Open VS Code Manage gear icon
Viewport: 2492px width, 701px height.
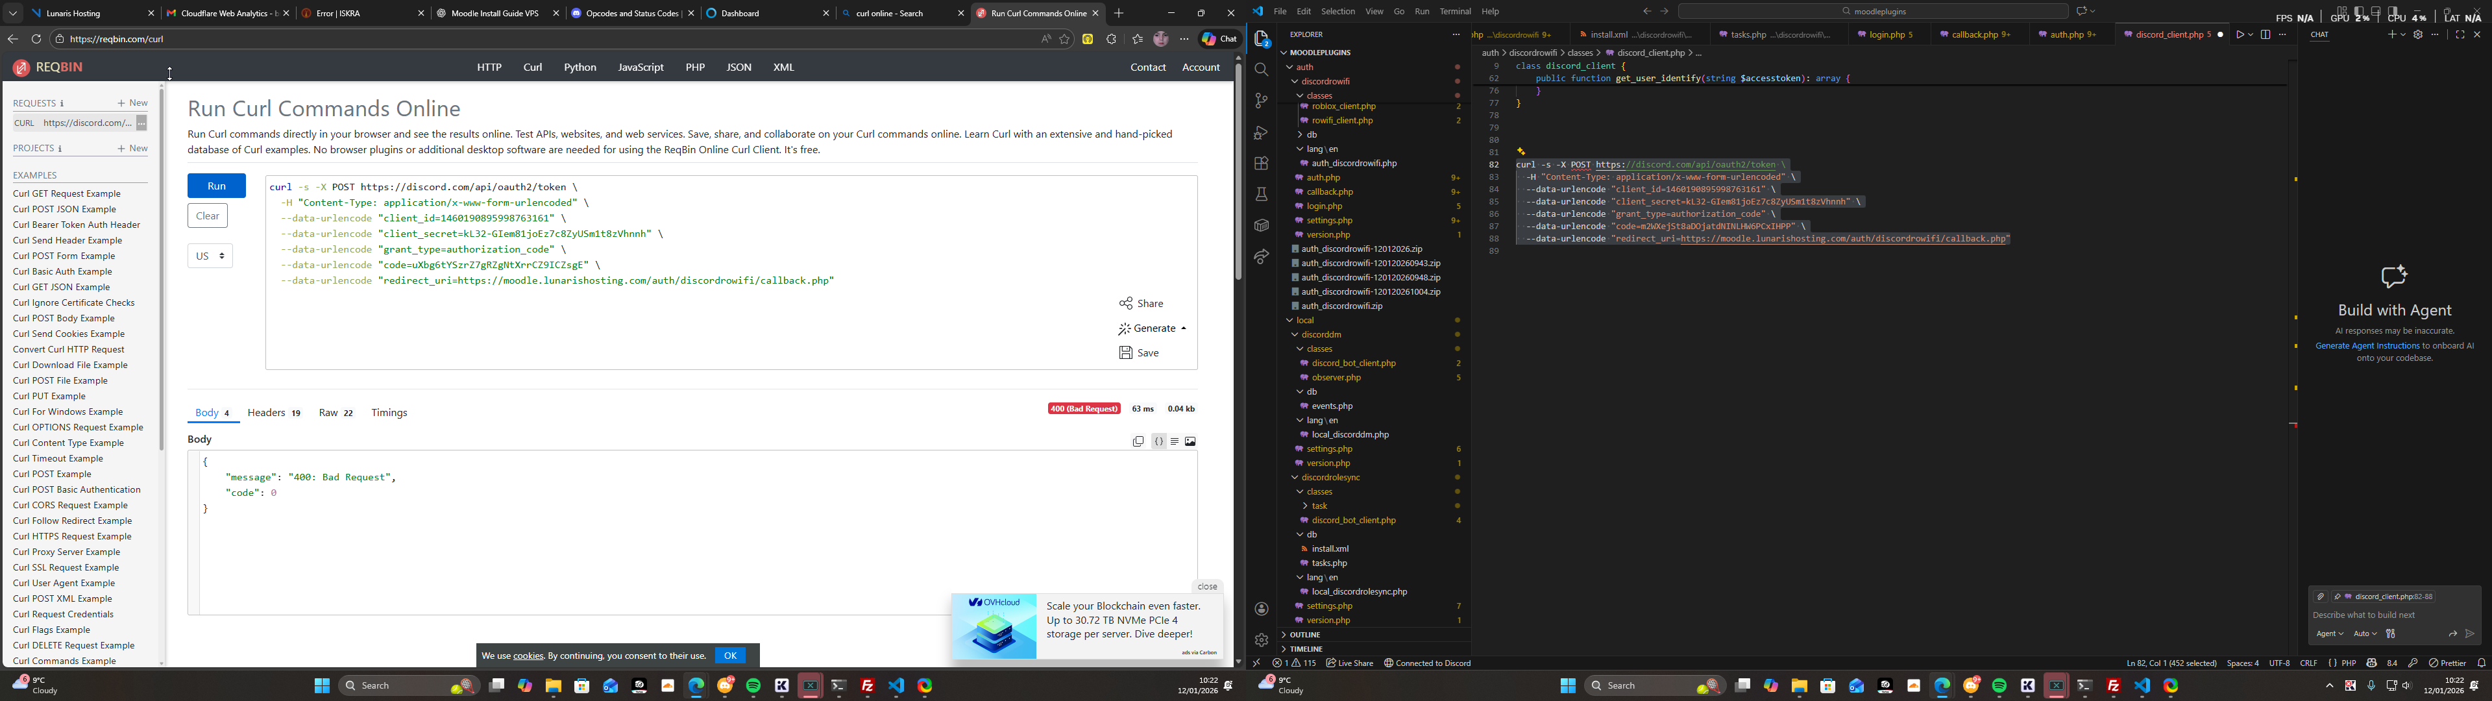[1260, 640]
